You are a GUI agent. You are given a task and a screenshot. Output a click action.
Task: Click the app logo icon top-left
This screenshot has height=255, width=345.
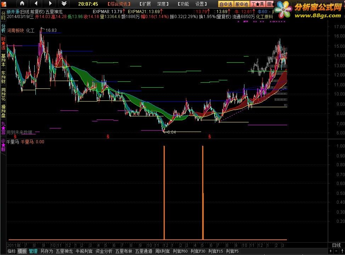(4, 4)
